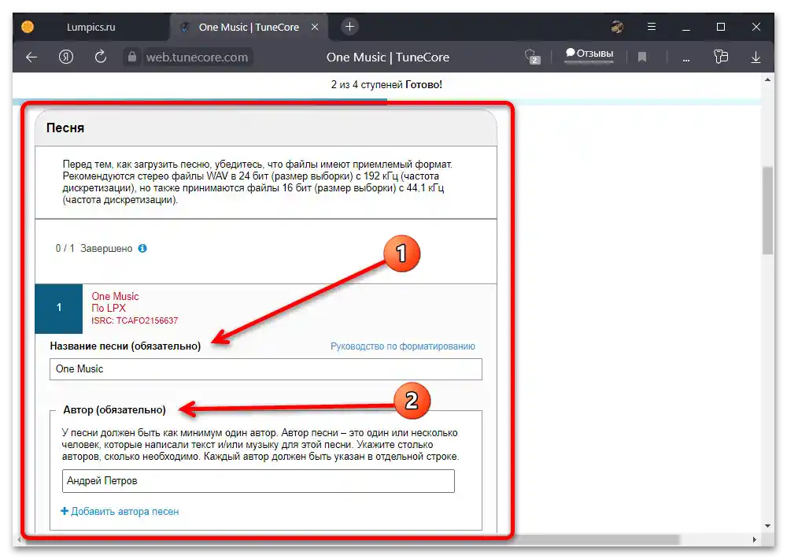This screenshot has height=559, width=787.
Task: Reload the page with the refresh icon
Action: (x=101, y=57)
